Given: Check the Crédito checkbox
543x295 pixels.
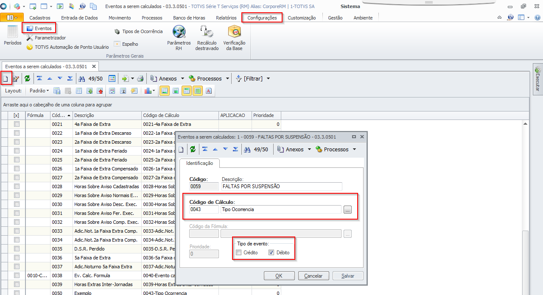Looking at the screenshot, I should pyautogui.click(x=239, y=253).
